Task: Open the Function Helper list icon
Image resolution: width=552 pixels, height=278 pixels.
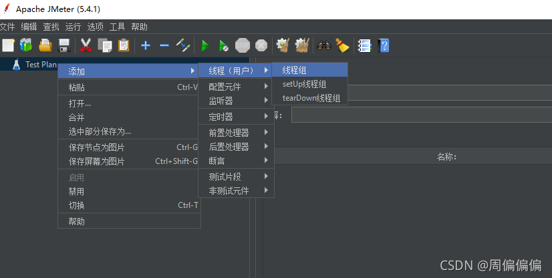Action: pyautogui.click(x=364, y=45)
